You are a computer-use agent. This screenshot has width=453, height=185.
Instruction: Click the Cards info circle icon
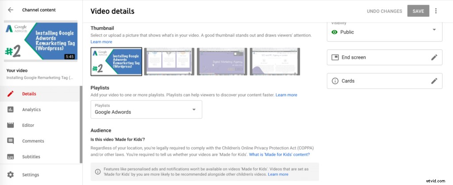point(335,81)
